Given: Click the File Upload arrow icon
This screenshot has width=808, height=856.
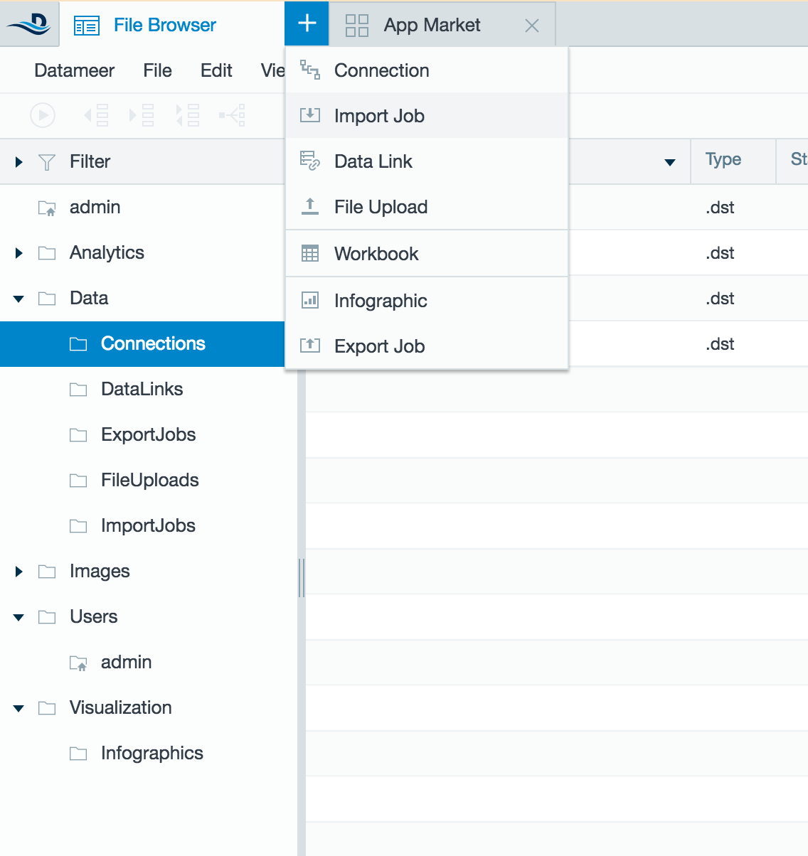Looking at the screenshot, I should click(310, 206).
